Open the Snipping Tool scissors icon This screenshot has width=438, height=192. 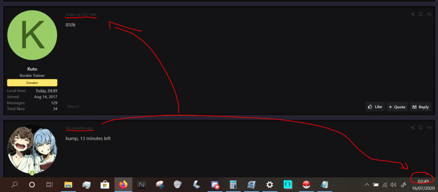160,185
